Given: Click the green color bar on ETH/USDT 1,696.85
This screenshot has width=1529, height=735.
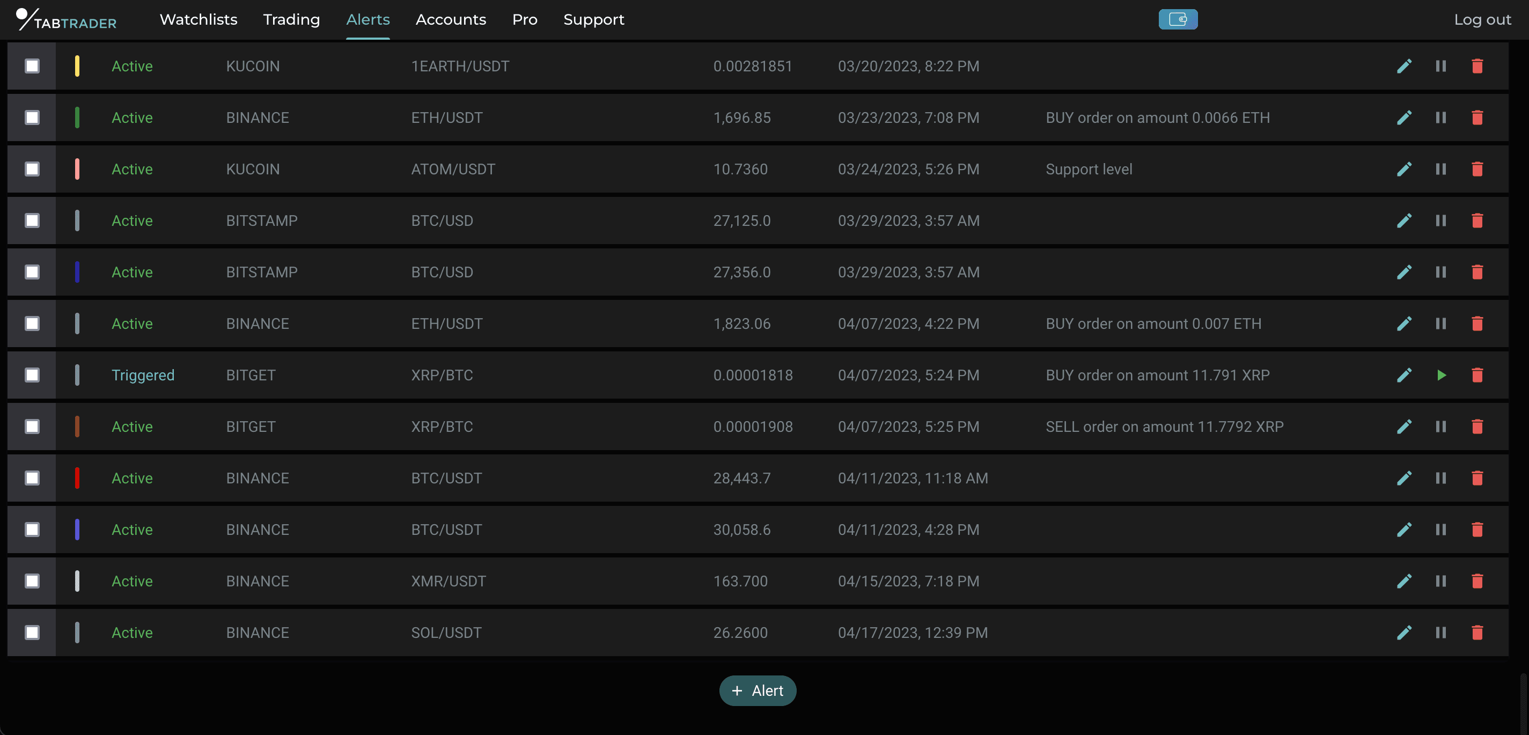Looking at the screenshot, I should [77, 117].
